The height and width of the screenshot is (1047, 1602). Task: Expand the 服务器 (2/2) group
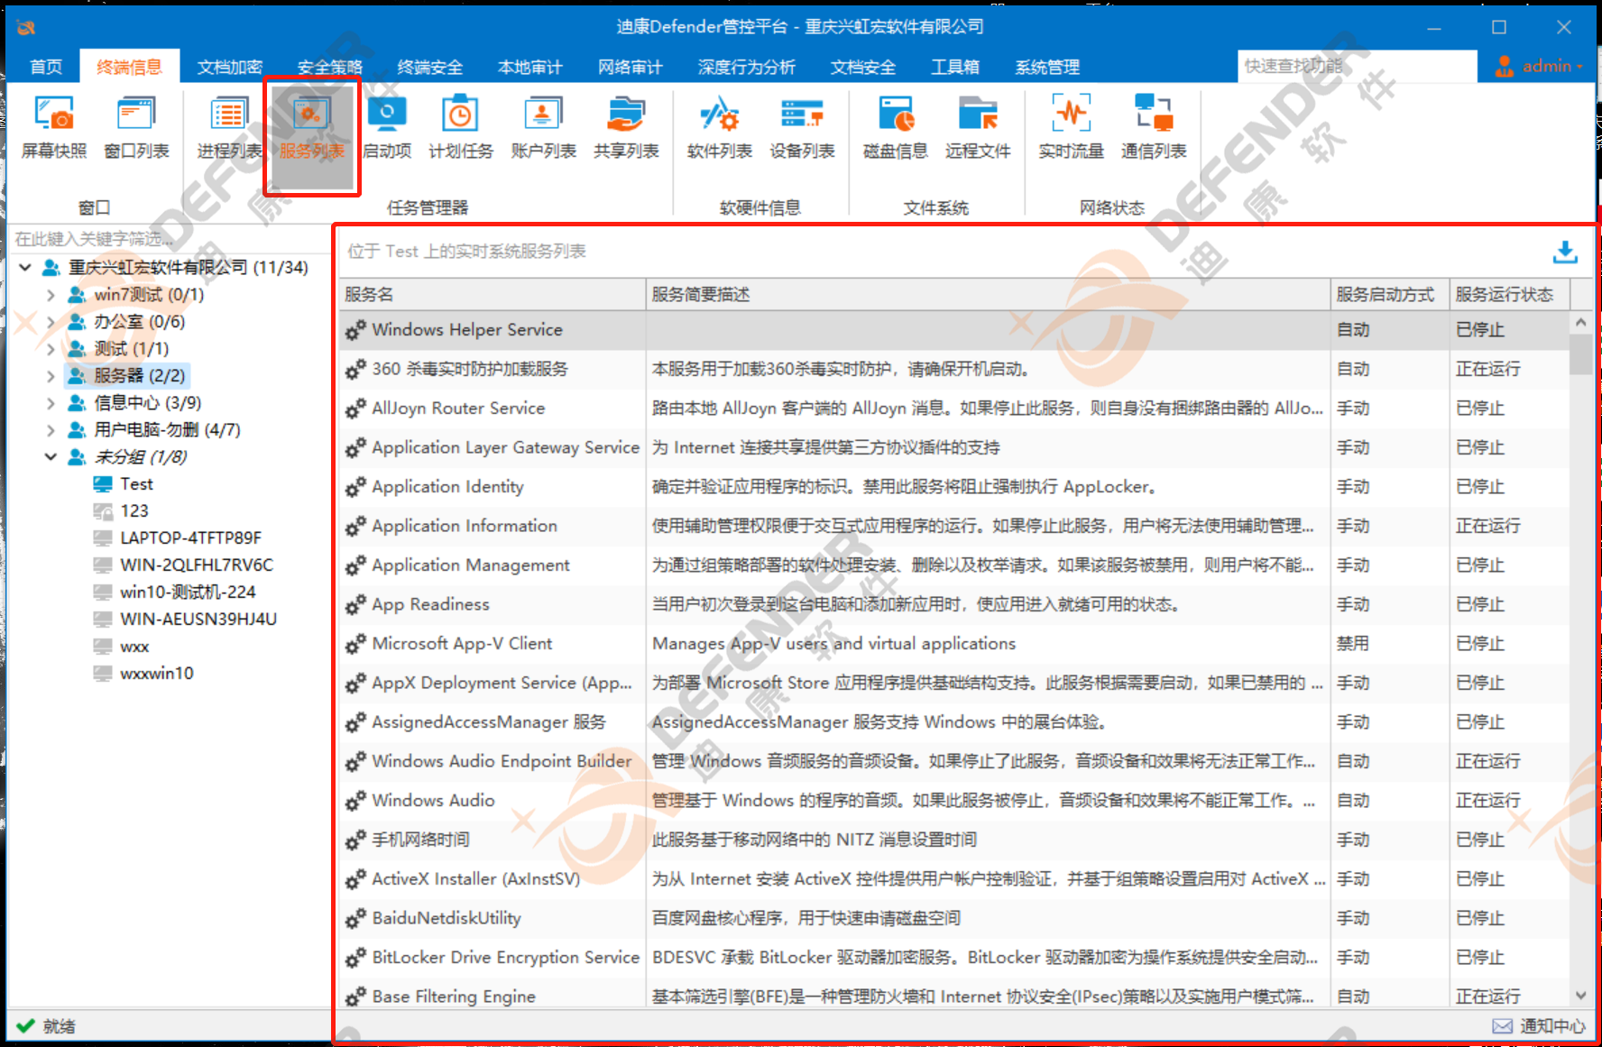pyautogui.click(x=51, y=376)
